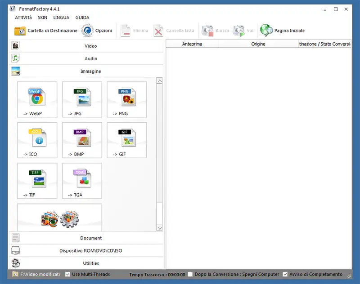Click the ROM device drive icon
Viewport: 360px width, 284px height.
coord(15,250)
